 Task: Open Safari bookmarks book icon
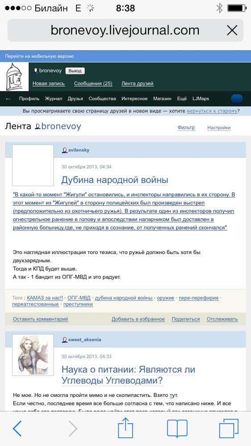177,428
